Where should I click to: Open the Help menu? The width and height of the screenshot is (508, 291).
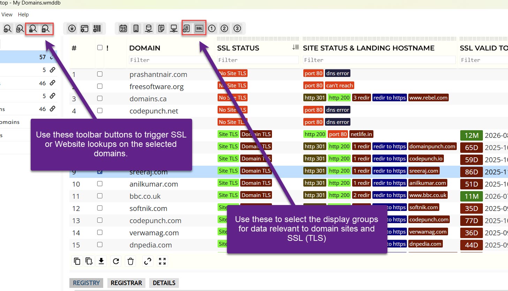[23, 15]
